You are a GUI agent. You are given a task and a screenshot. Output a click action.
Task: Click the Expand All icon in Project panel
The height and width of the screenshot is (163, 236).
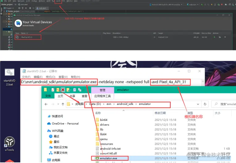23,8
